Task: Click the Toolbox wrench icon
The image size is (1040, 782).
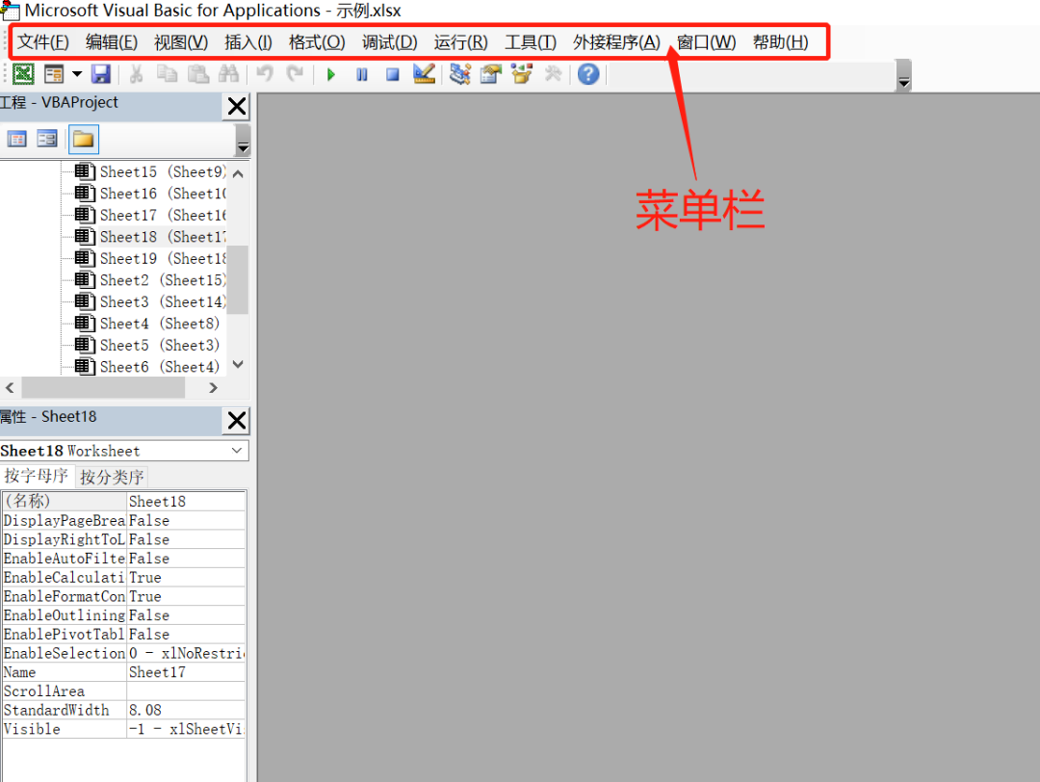Action: (553, 73)
